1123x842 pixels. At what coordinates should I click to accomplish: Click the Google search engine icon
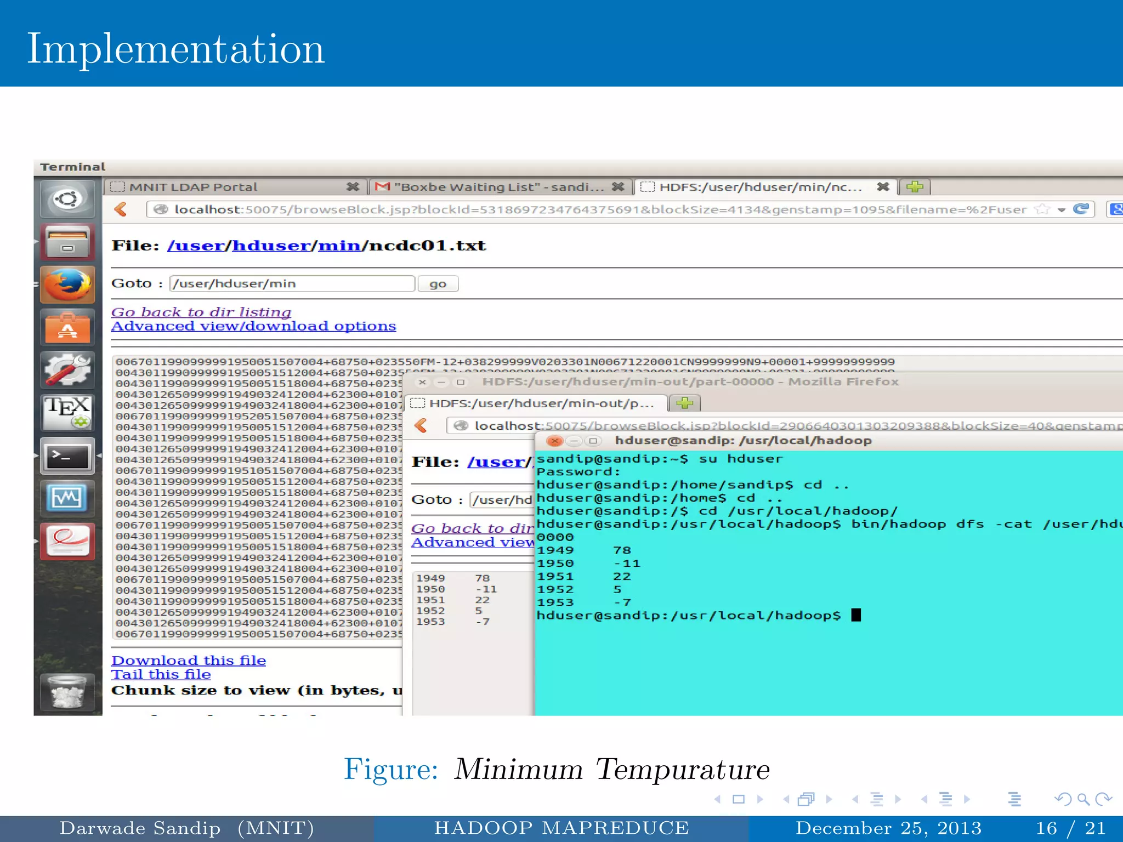click(x=1115, y=209)
